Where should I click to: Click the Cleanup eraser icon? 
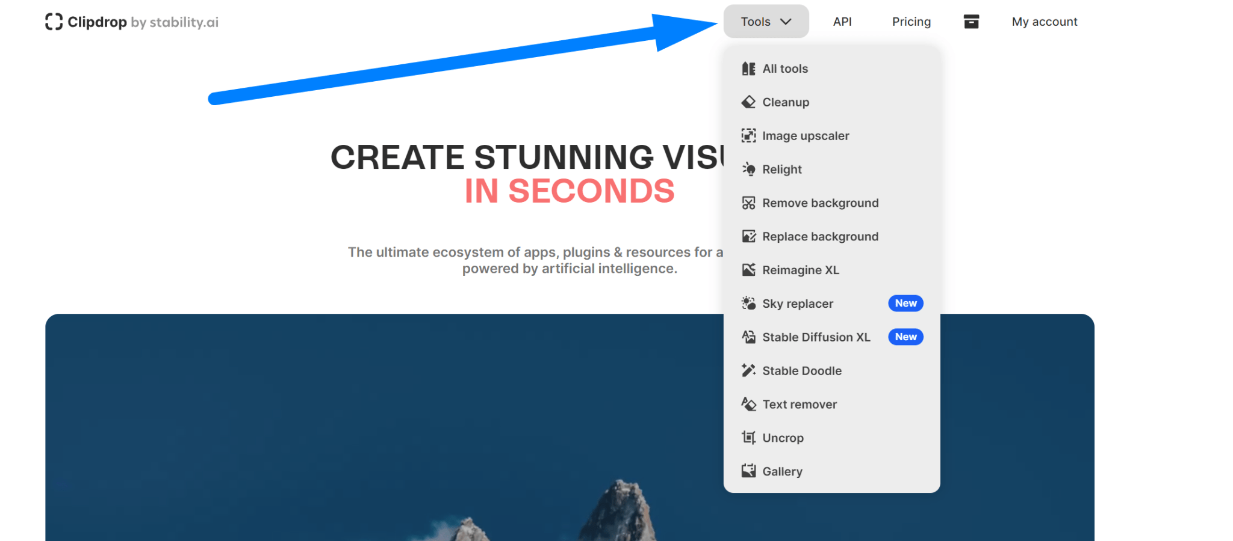click(x=748, y=102)
